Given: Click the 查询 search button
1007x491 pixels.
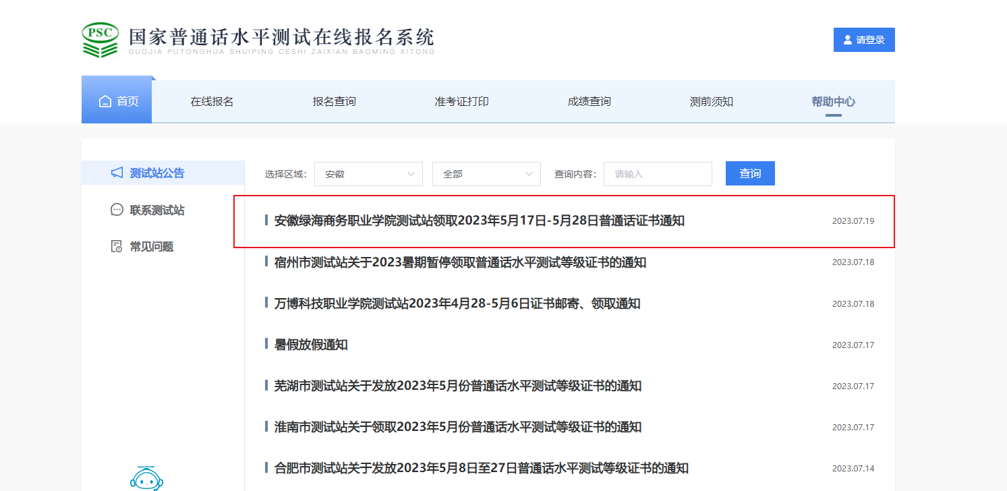Looking at the screenshot, I should coord(750,173).
